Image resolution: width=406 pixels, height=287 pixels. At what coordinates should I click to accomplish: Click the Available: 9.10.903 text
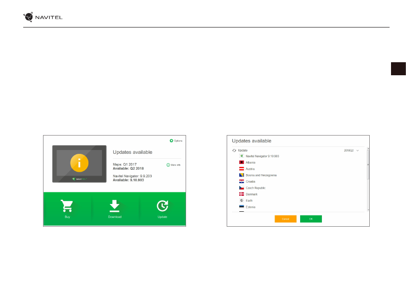[x=128, y=180]
